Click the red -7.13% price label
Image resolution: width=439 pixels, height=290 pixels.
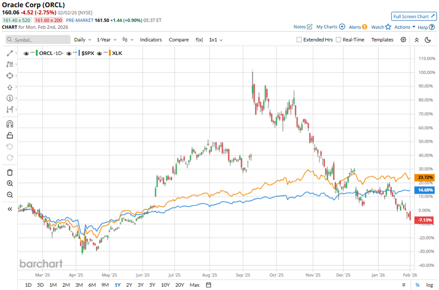click(x=425, y=220)
